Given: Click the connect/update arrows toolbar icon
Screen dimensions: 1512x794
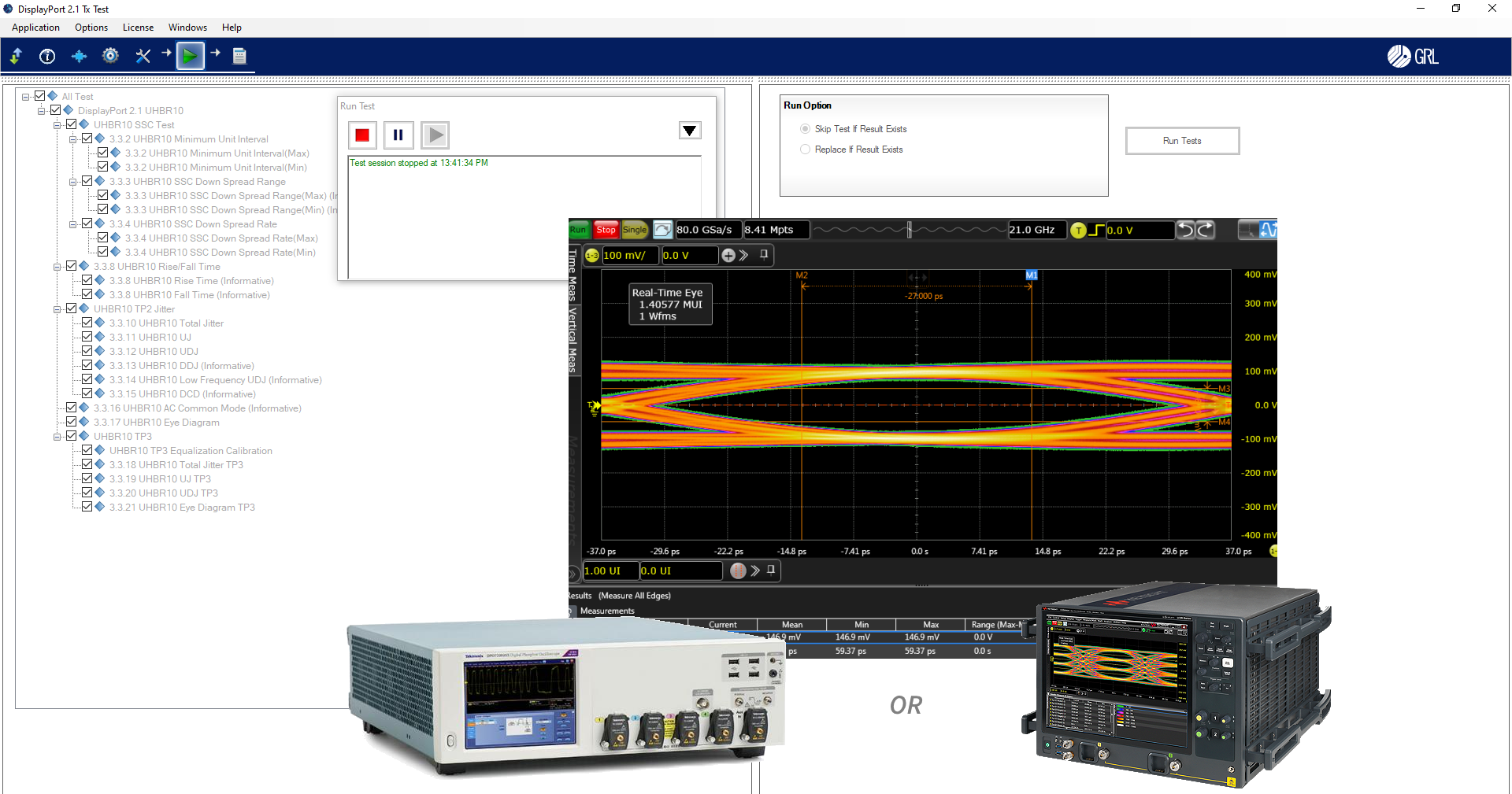Looking at the screenshot, I should [x=16, y=56].
